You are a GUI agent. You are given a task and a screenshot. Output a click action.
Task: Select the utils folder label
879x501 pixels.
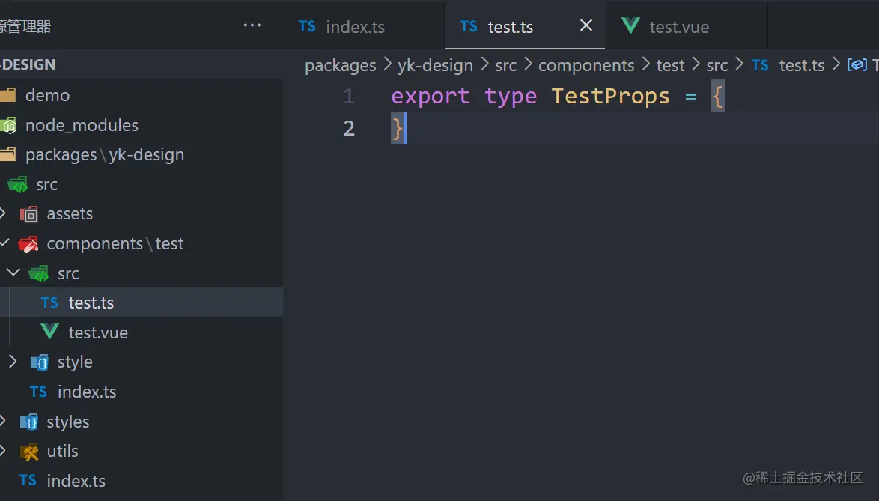(62, 451)
